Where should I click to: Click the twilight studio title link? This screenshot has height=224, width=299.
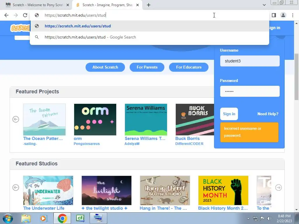pyautogui.click(x=104, y=208)
